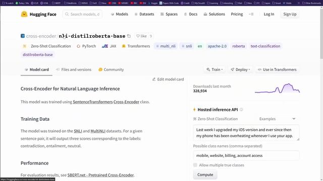Select the JAX library tag

[x=109, y=46]
